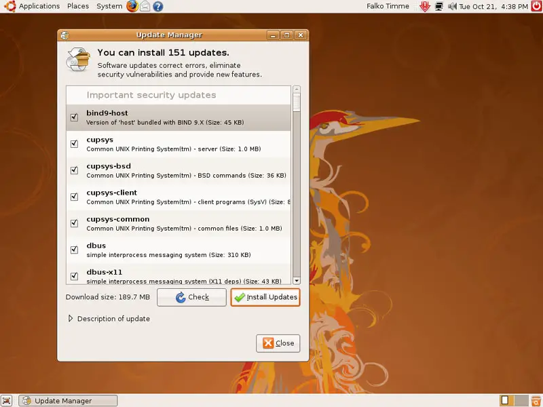The image size is (543, 407).
Task: Click the scrollbar up arrow
Action: pos(297,90)
